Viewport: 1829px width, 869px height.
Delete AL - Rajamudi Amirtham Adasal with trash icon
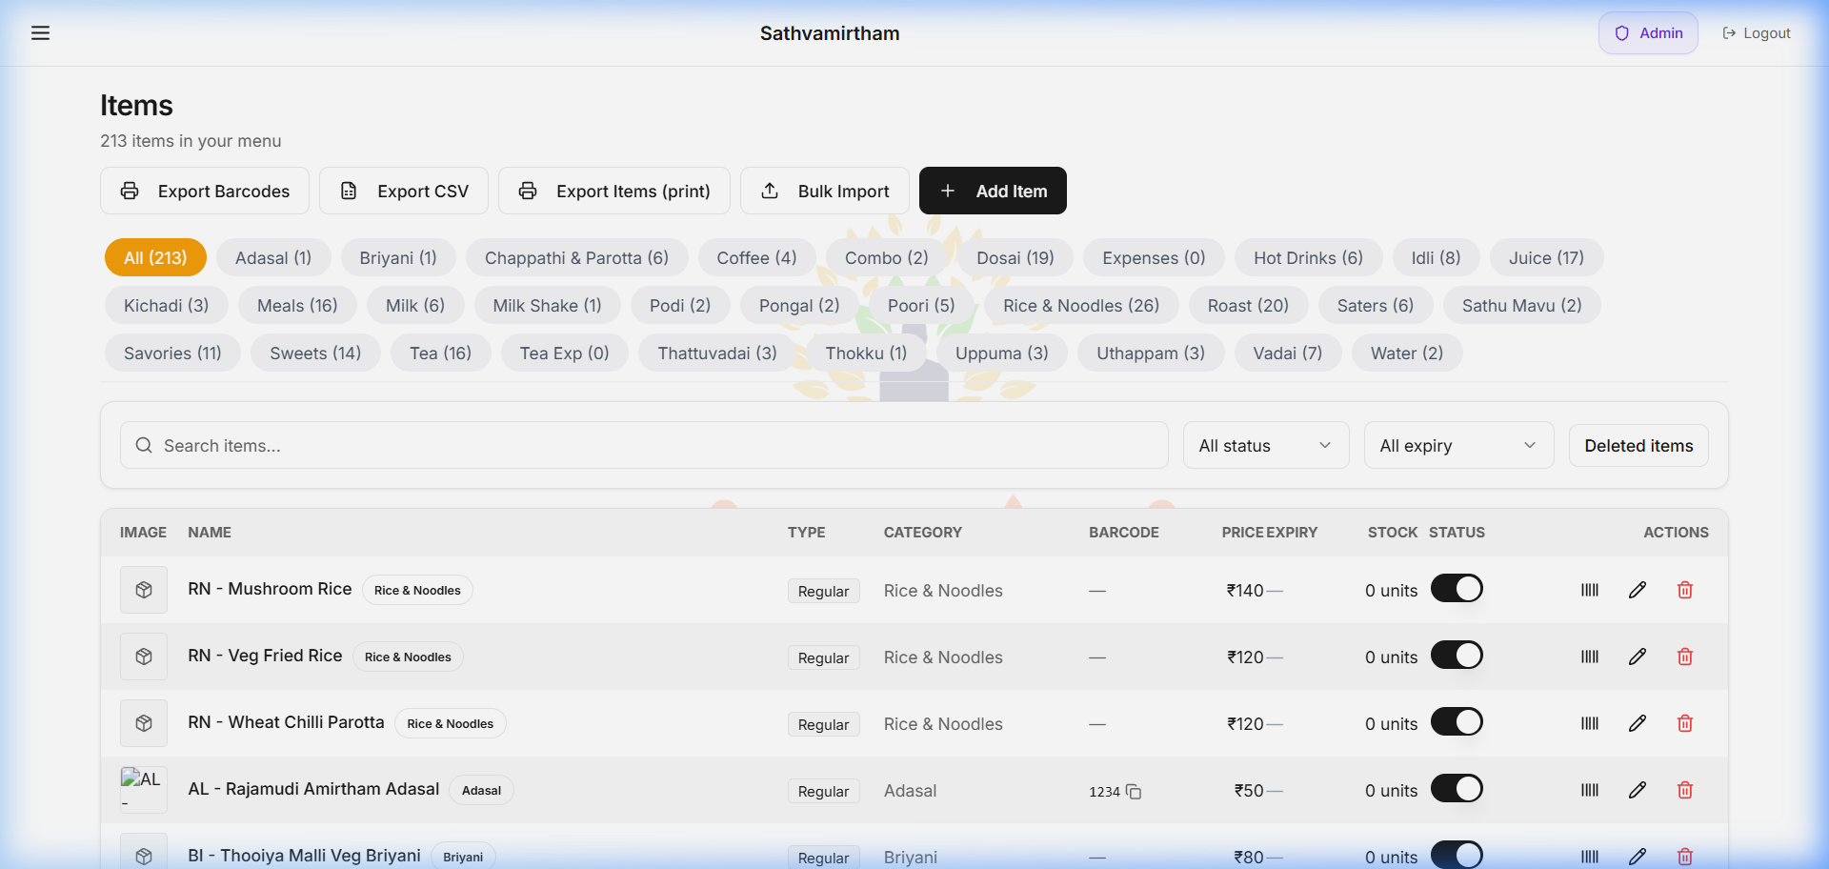coord(1685,790)
